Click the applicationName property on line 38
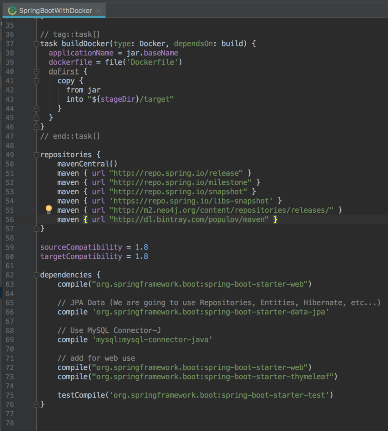This screenshot has width=388, height=431. tap(81, 53)
